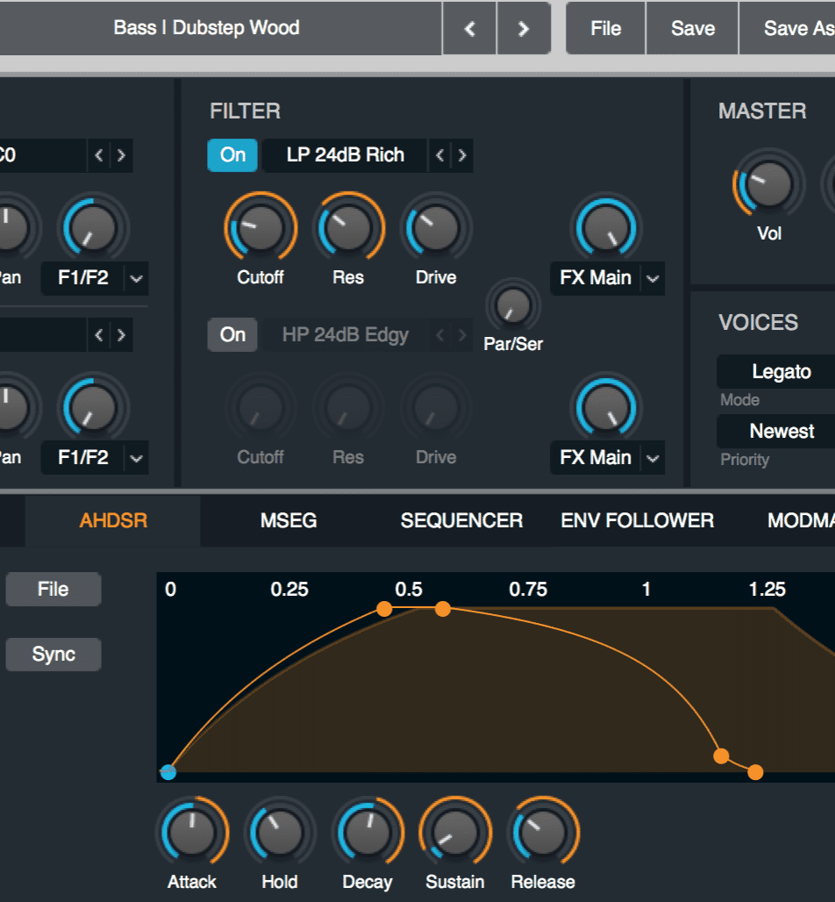Click the envelope Release knob

(543, 833)
